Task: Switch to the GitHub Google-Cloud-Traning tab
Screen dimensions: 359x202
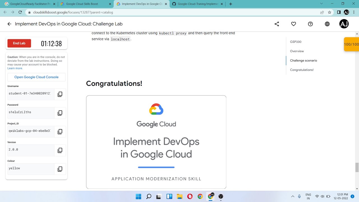Action: 198,4
